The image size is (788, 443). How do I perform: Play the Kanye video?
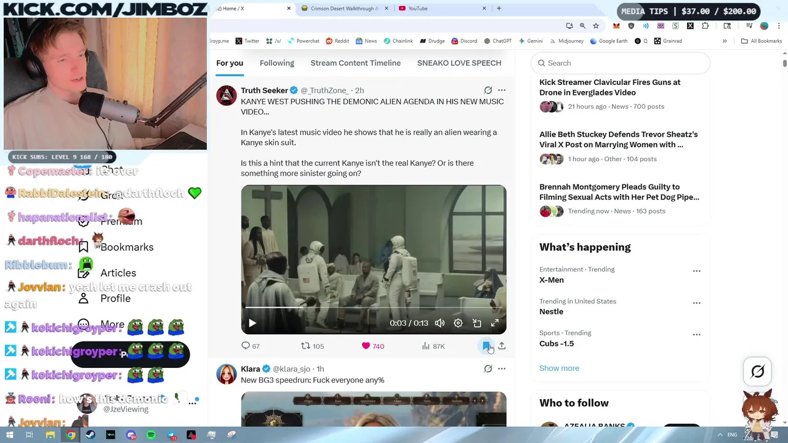click(x=252, y=323)
